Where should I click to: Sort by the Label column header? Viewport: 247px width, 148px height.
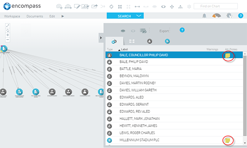124,49
